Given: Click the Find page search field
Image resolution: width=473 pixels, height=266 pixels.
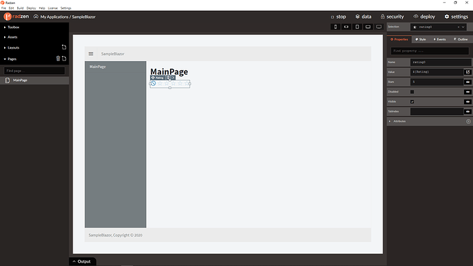Looking at the screenshot, I should coord(34,71).
